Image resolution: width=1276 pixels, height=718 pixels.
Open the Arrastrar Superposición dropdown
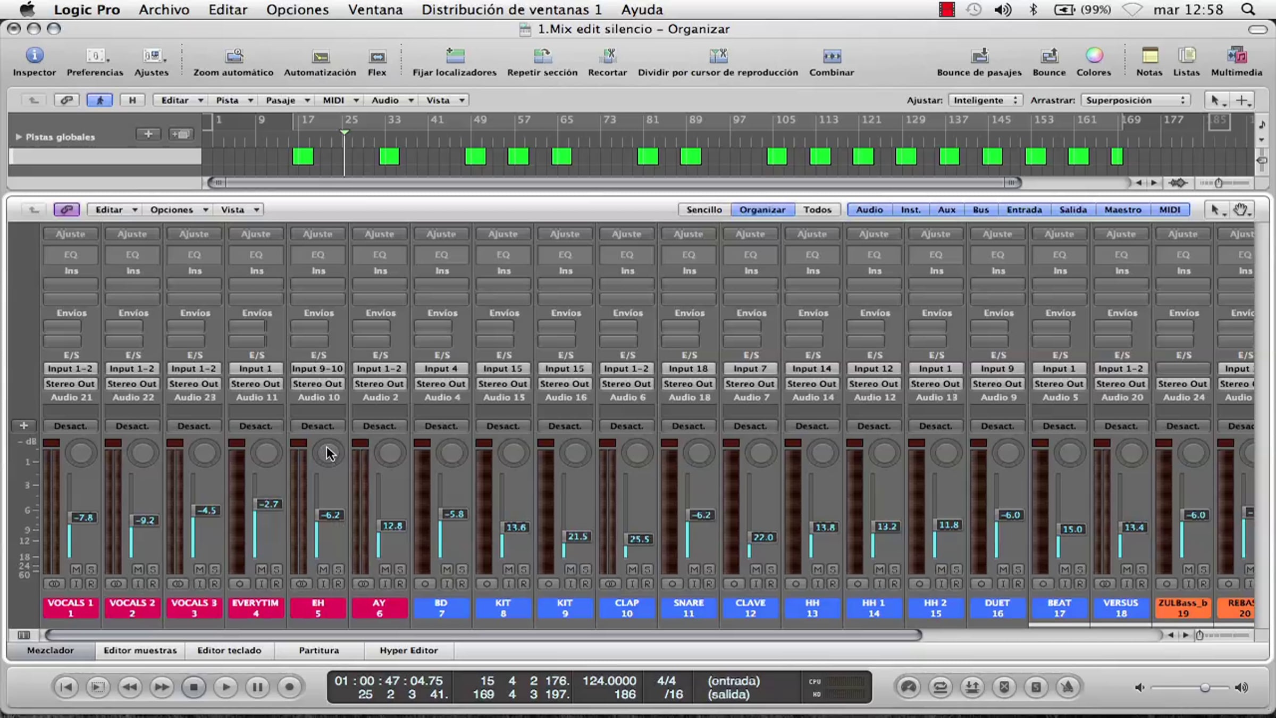coord(1135,100)
